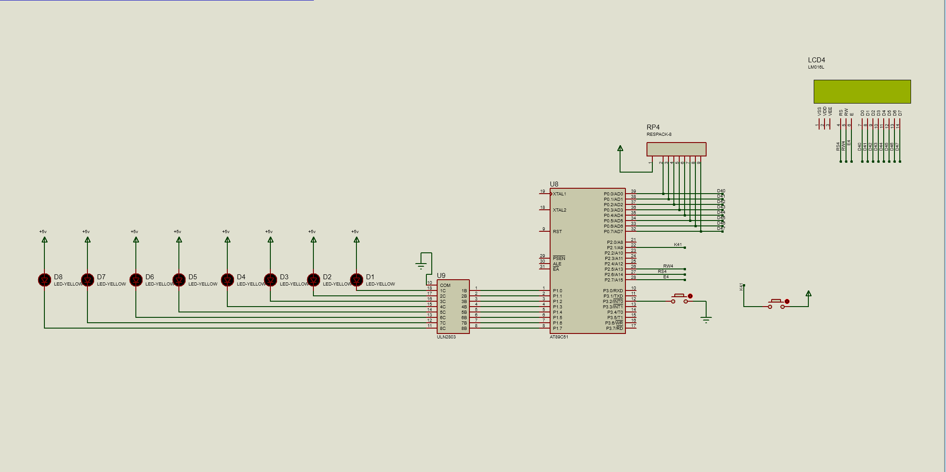Select the U9 ULN2803 driver chip body

(453, 307)
